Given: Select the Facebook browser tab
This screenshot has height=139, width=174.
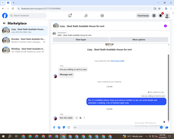Looking at the screenshot, I should [8, 3].
